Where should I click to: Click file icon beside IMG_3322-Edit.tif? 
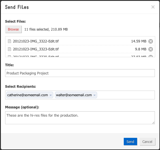pyautogui.click(x=10, y=41)
